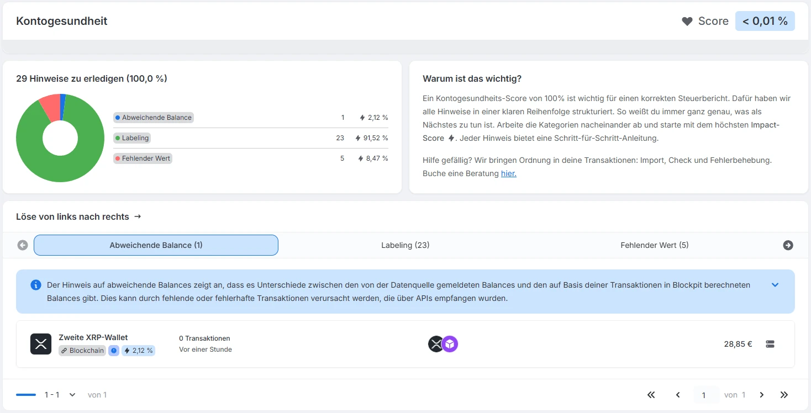Click the Abweichende Balance legend chip
Viewport: 811px width, 413px height.
coord(154,118)
